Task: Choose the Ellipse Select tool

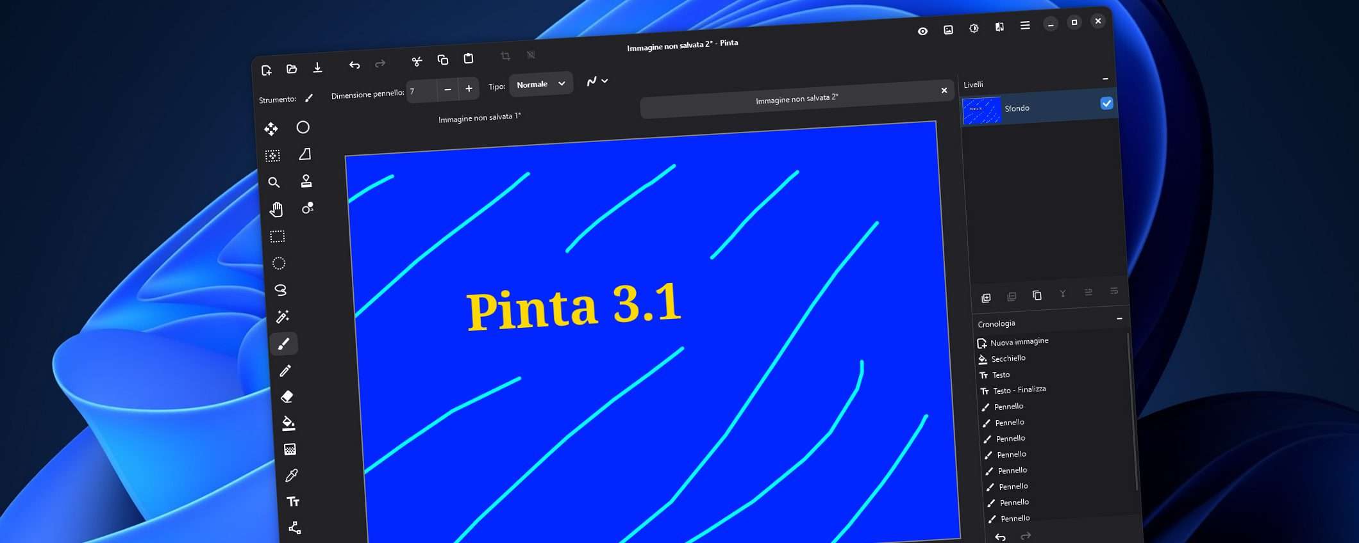Action: [x=279, y=263]
